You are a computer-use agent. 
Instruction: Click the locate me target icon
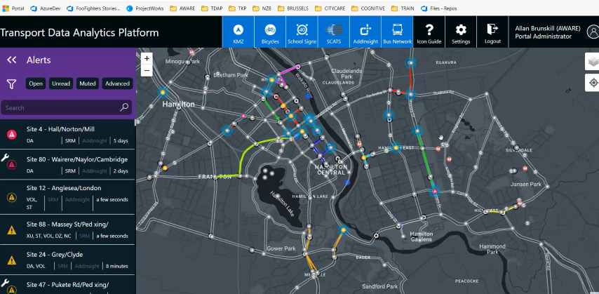coord(591,83)
